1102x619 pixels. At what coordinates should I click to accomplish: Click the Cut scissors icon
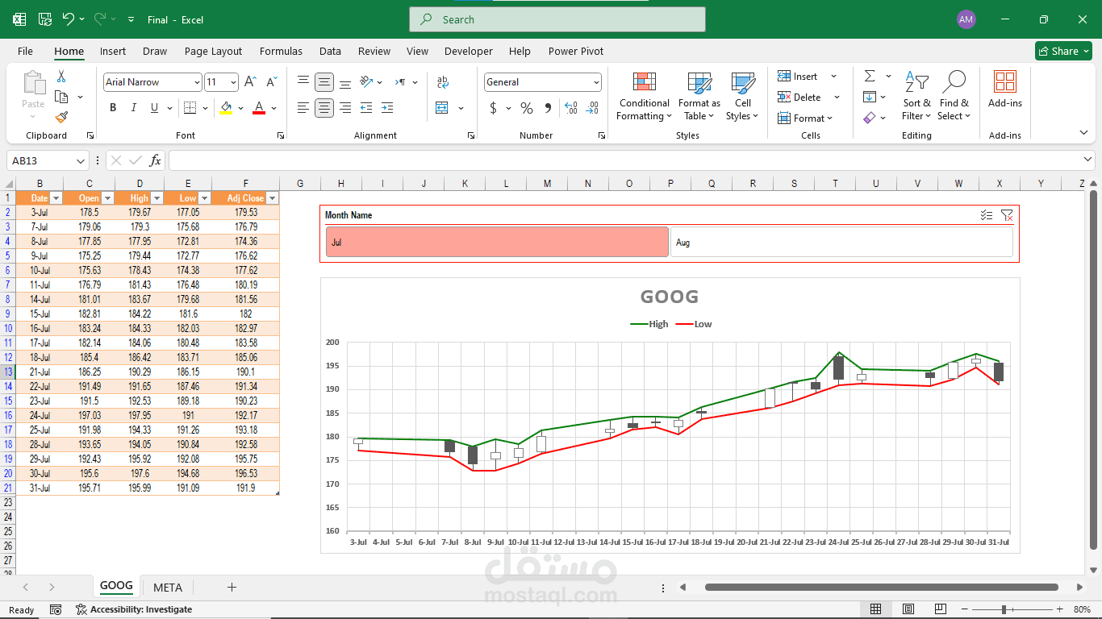(x=61, y=77)
